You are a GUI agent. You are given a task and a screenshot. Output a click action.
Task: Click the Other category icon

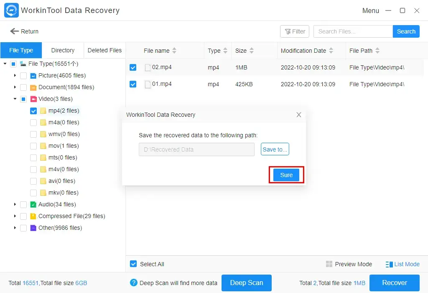click(x=33, y=228)
